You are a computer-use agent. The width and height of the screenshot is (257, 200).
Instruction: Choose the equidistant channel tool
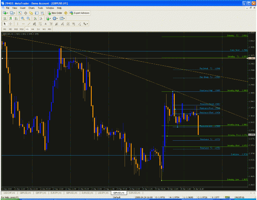coord(35,24)
